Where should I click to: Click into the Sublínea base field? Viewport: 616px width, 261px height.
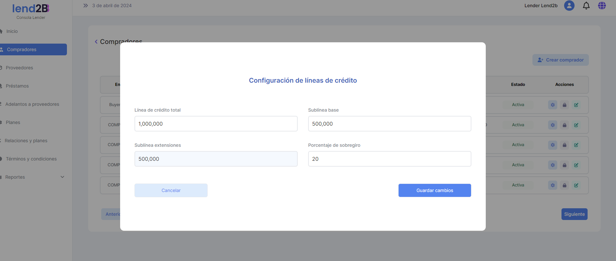click(389, 124)
